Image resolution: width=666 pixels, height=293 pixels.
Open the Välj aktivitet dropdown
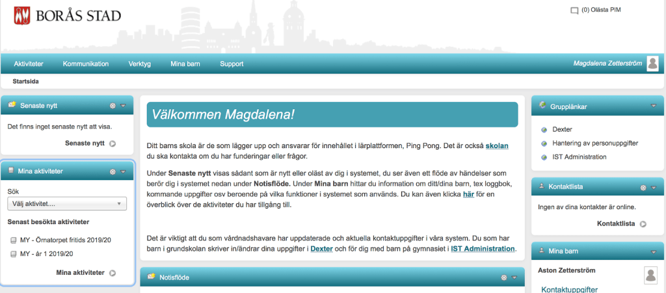point(66,204)
